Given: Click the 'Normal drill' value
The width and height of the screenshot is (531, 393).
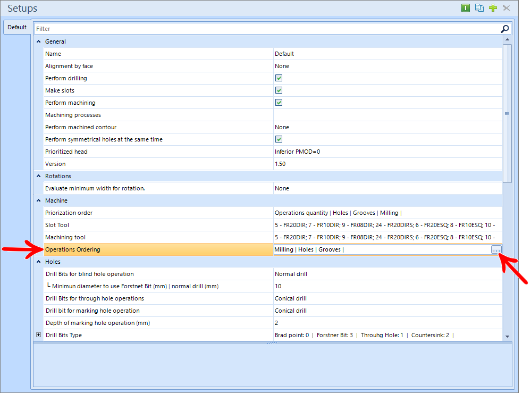Looking at the screenshot, I should [x=291, y=274].
